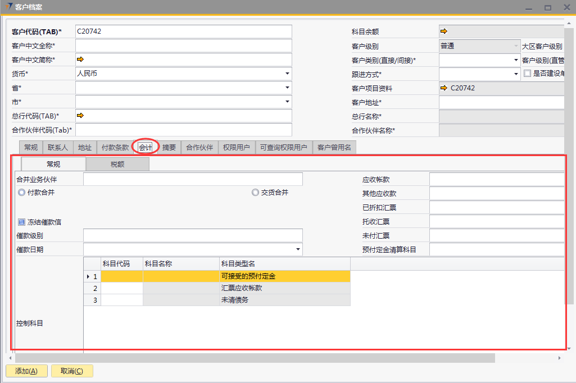Toggle the 冻结催款信 checkbox
Image resolution: width=576 pixels, height=383 pixels.
coord(22,222)
